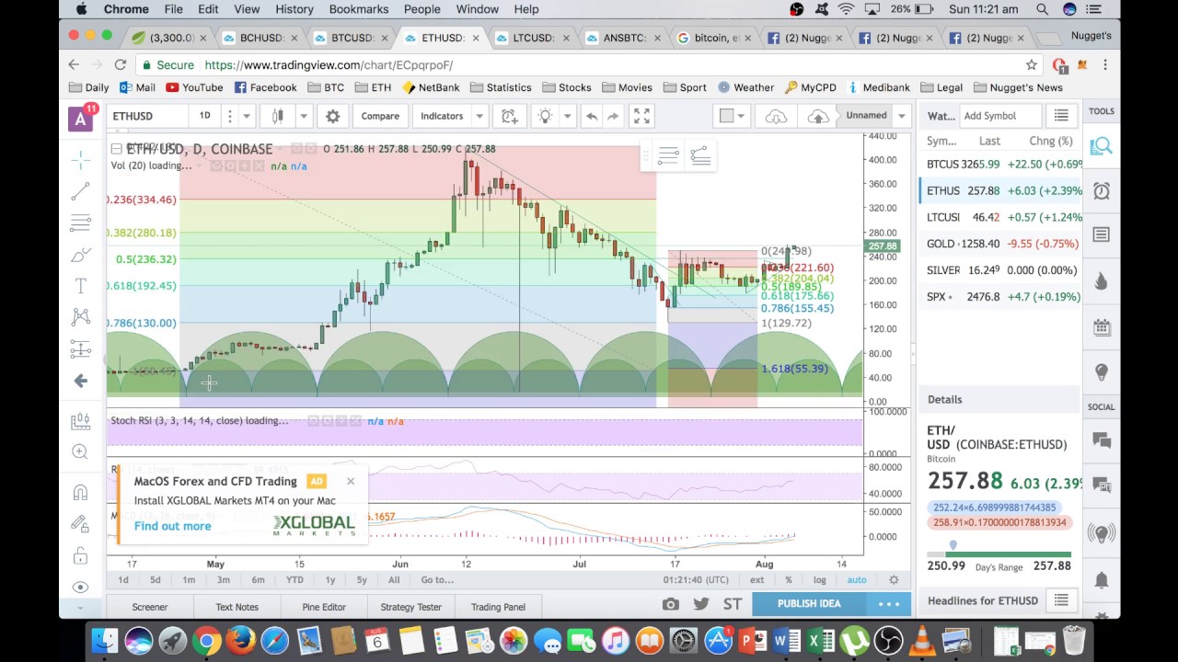Open the Pine Editor tab
Screen dimensions: 1178x662
click(x=324, y=607)
